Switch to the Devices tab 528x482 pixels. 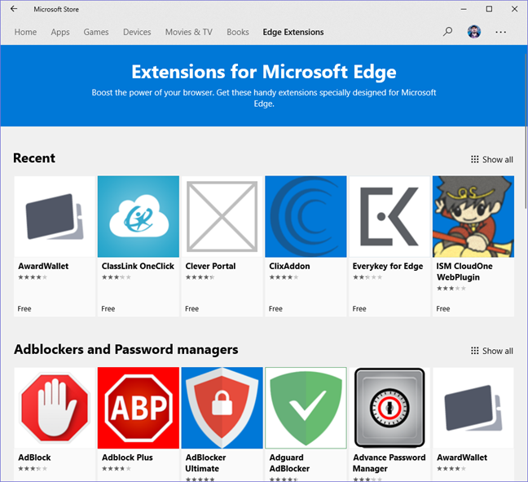pos(137,32)
